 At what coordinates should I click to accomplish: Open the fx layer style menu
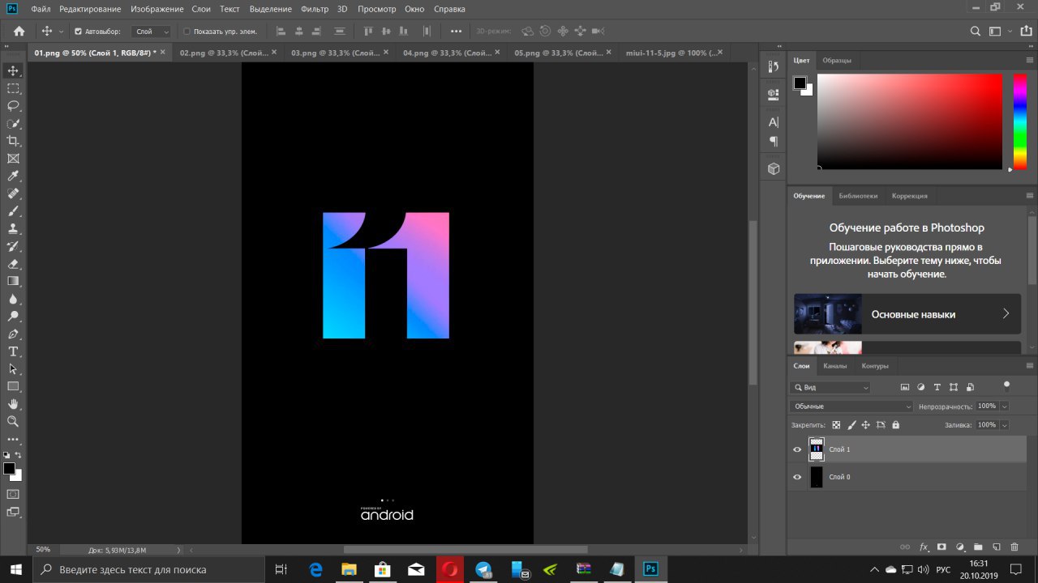(x=924, y=547)
